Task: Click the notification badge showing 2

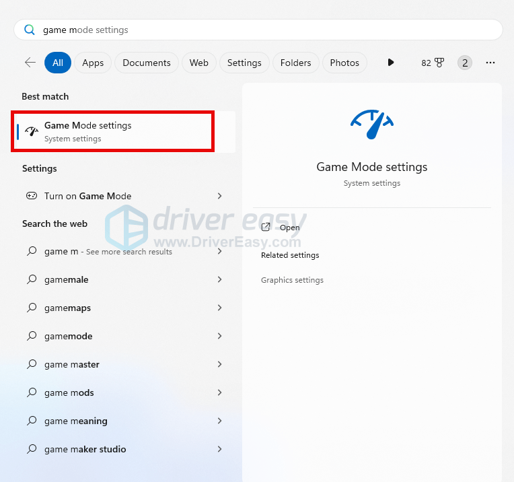Action: [464, 63]
